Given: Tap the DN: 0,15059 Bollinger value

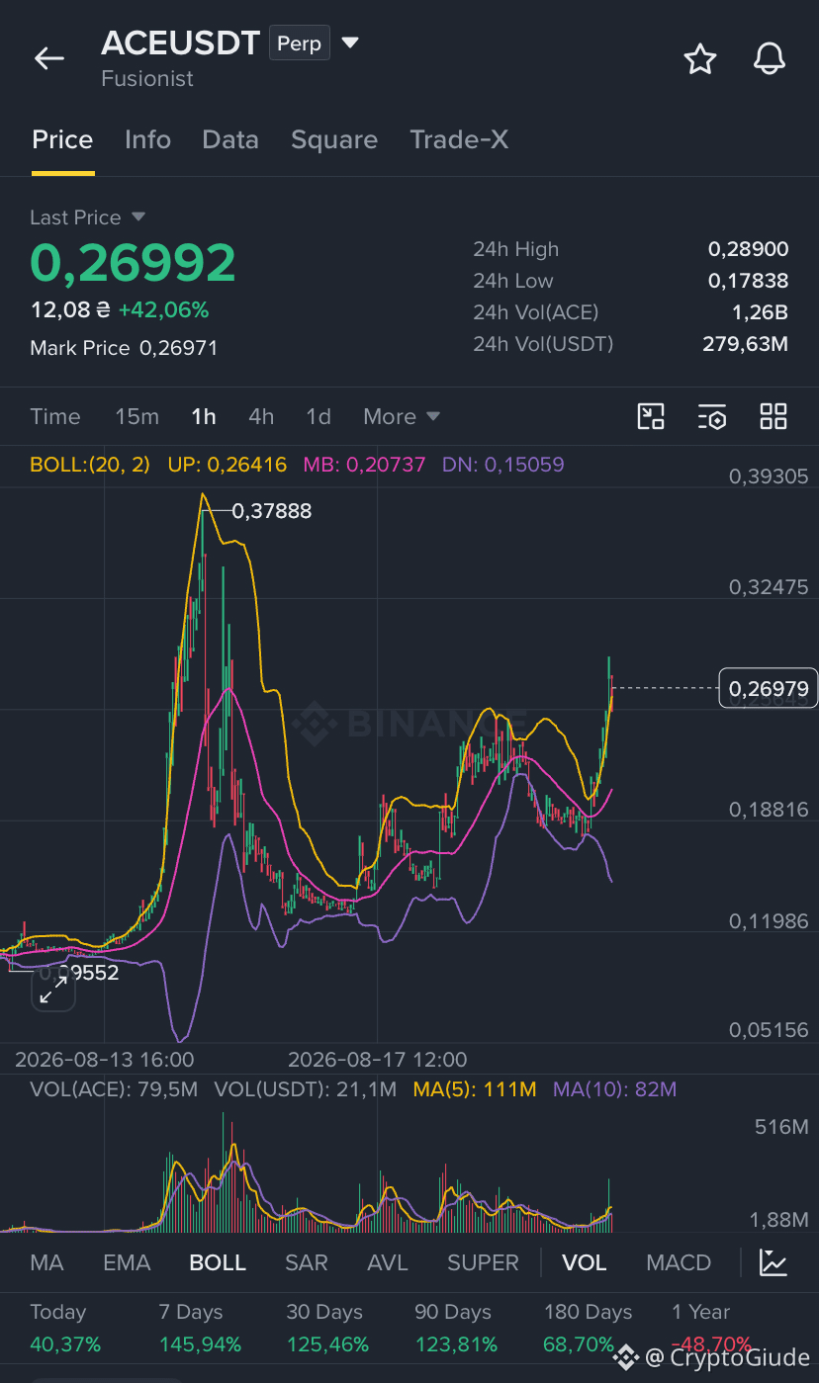Looking at the screenshot, I should 502,465.
